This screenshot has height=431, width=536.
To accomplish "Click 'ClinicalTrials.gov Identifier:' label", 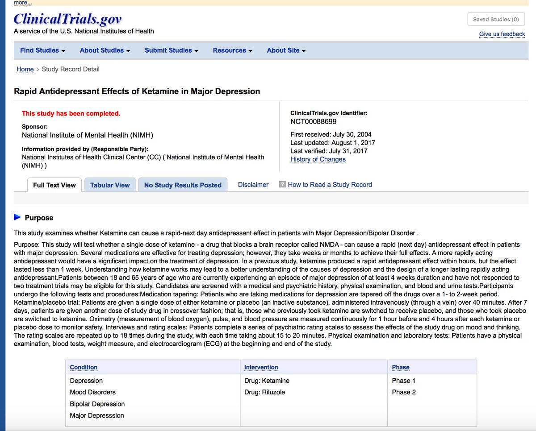I will [329, 113].
